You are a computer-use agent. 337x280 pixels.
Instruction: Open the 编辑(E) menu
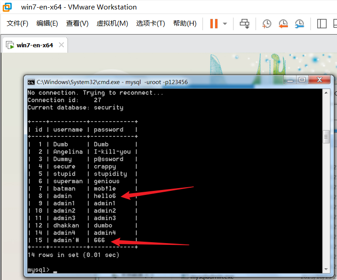47,23
